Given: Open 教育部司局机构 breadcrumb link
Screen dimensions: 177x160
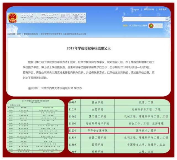Looking at the screenshot, I should (x=30, y=34).
